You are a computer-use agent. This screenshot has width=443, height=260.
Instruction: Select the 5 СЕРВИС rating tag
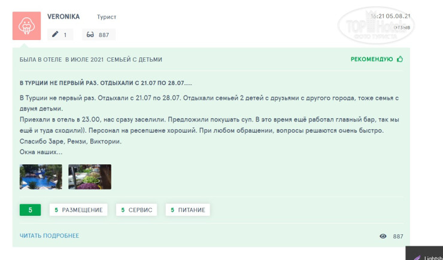click(x=136, y=210)
